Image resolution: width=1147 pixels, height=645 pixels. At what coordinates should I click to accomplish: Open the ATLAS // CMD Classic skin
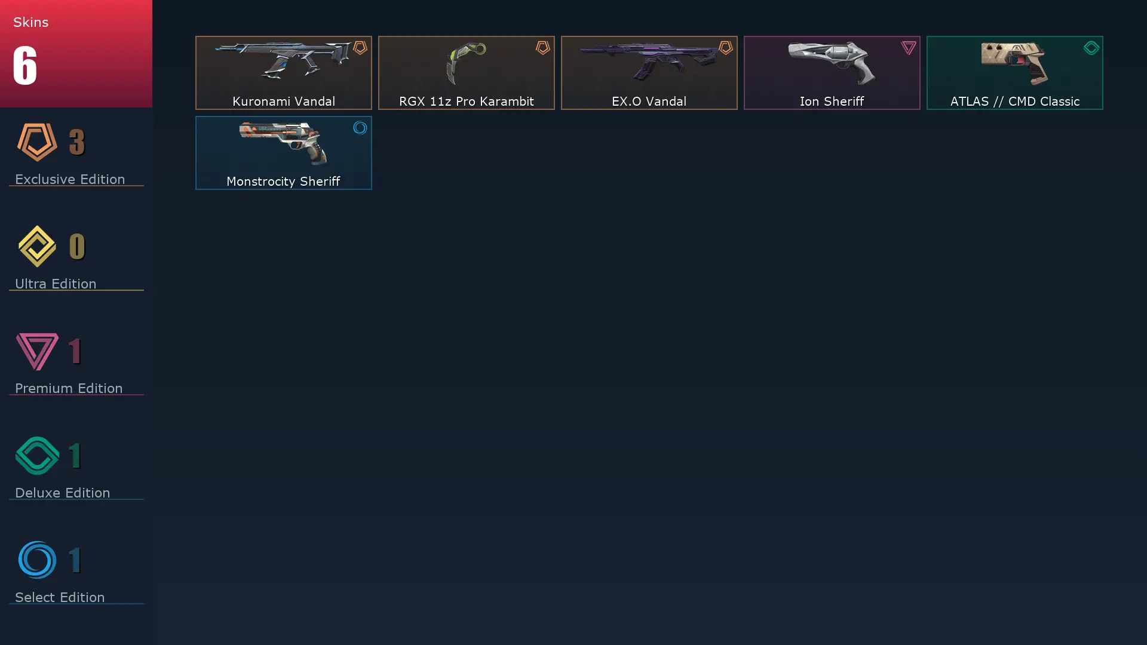(x=1014, y=73)
